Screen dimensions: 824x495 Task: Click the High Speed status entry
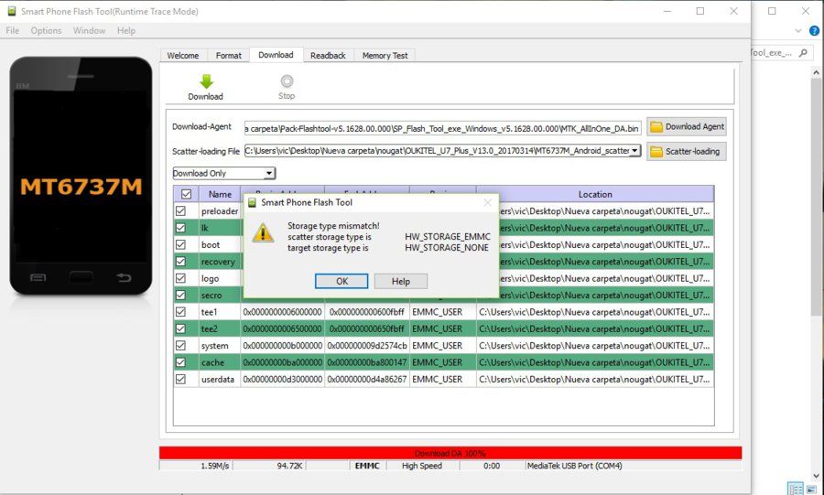(x=421, y=466)
